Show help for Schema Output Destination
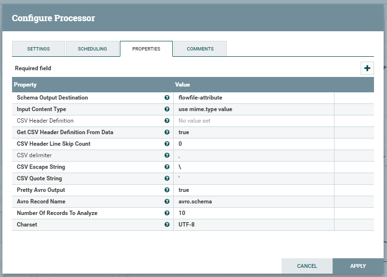387x277 pixels. [x=167, y=98]
